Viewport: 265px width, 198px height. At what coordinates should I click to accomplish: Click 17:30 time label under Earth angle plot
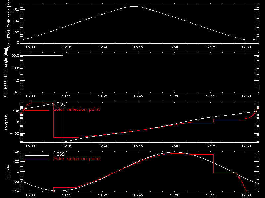point(246,47)
